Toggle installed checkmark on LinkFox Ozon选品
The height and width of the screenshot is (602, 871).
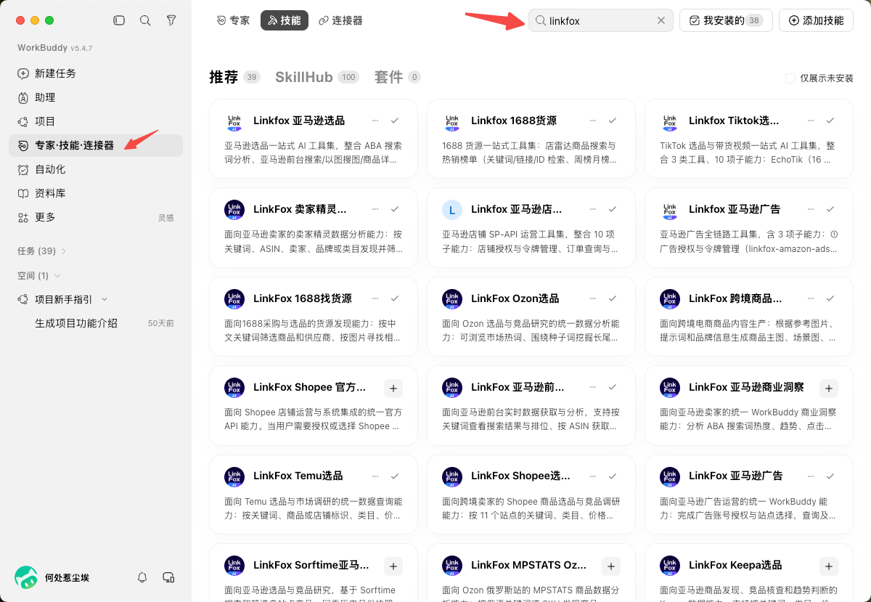613,298
